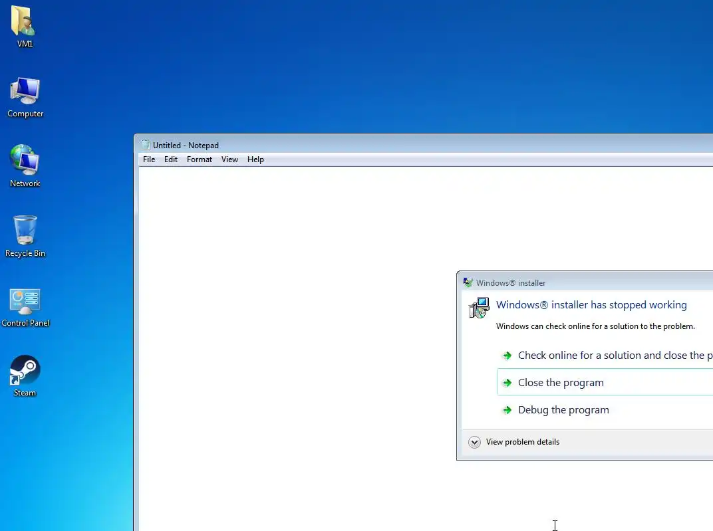Click the installer package icon in dialog

pyautogui.click(x=479, y=308)
